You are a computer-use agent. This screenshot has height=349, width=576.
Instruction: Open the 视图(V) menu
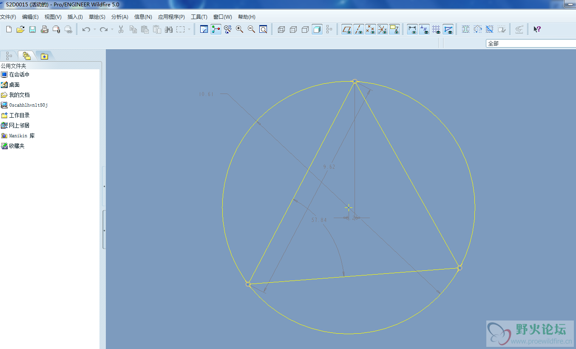click(53, 17)
